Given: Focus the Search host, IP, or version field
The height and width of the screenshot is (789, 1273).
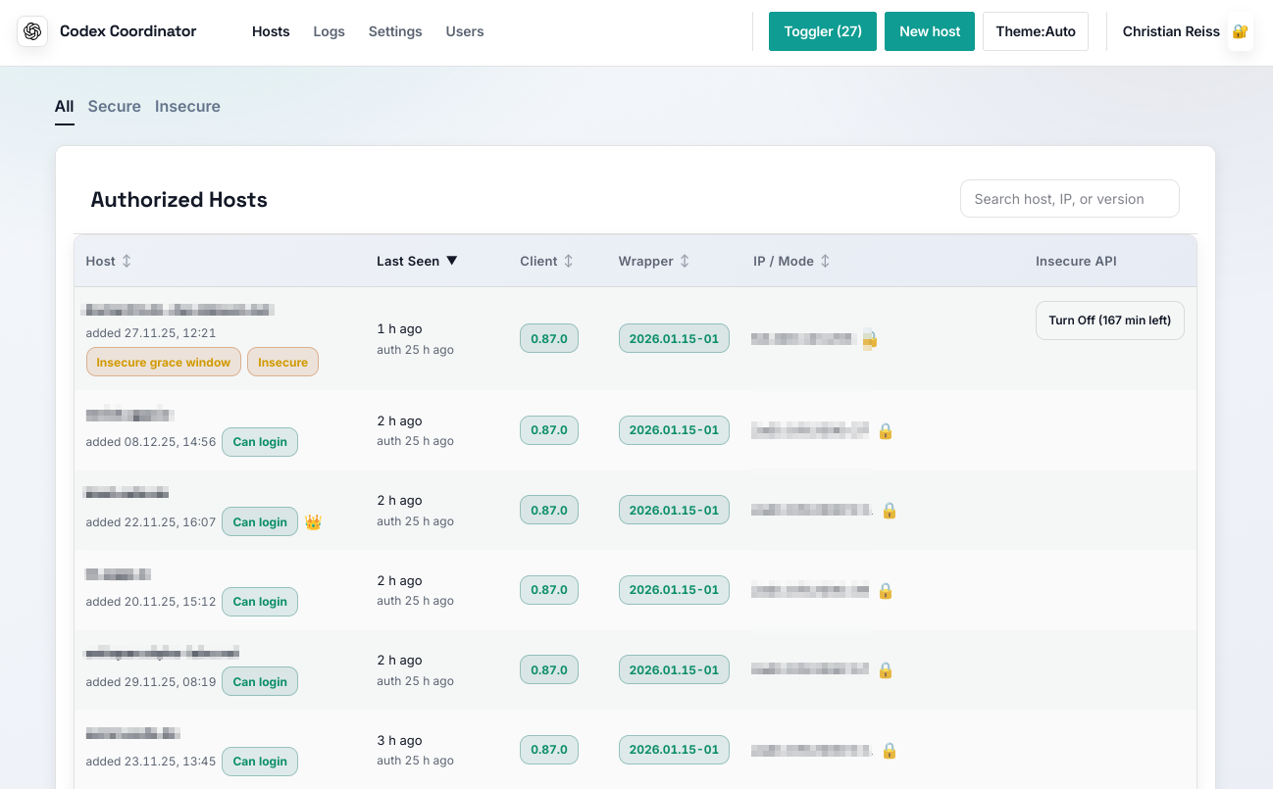Looking at the screenshot, I should click(x=1069, y=199).
